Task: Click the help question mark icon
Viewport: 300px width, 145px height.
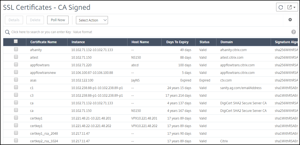Action: point(293,32)
